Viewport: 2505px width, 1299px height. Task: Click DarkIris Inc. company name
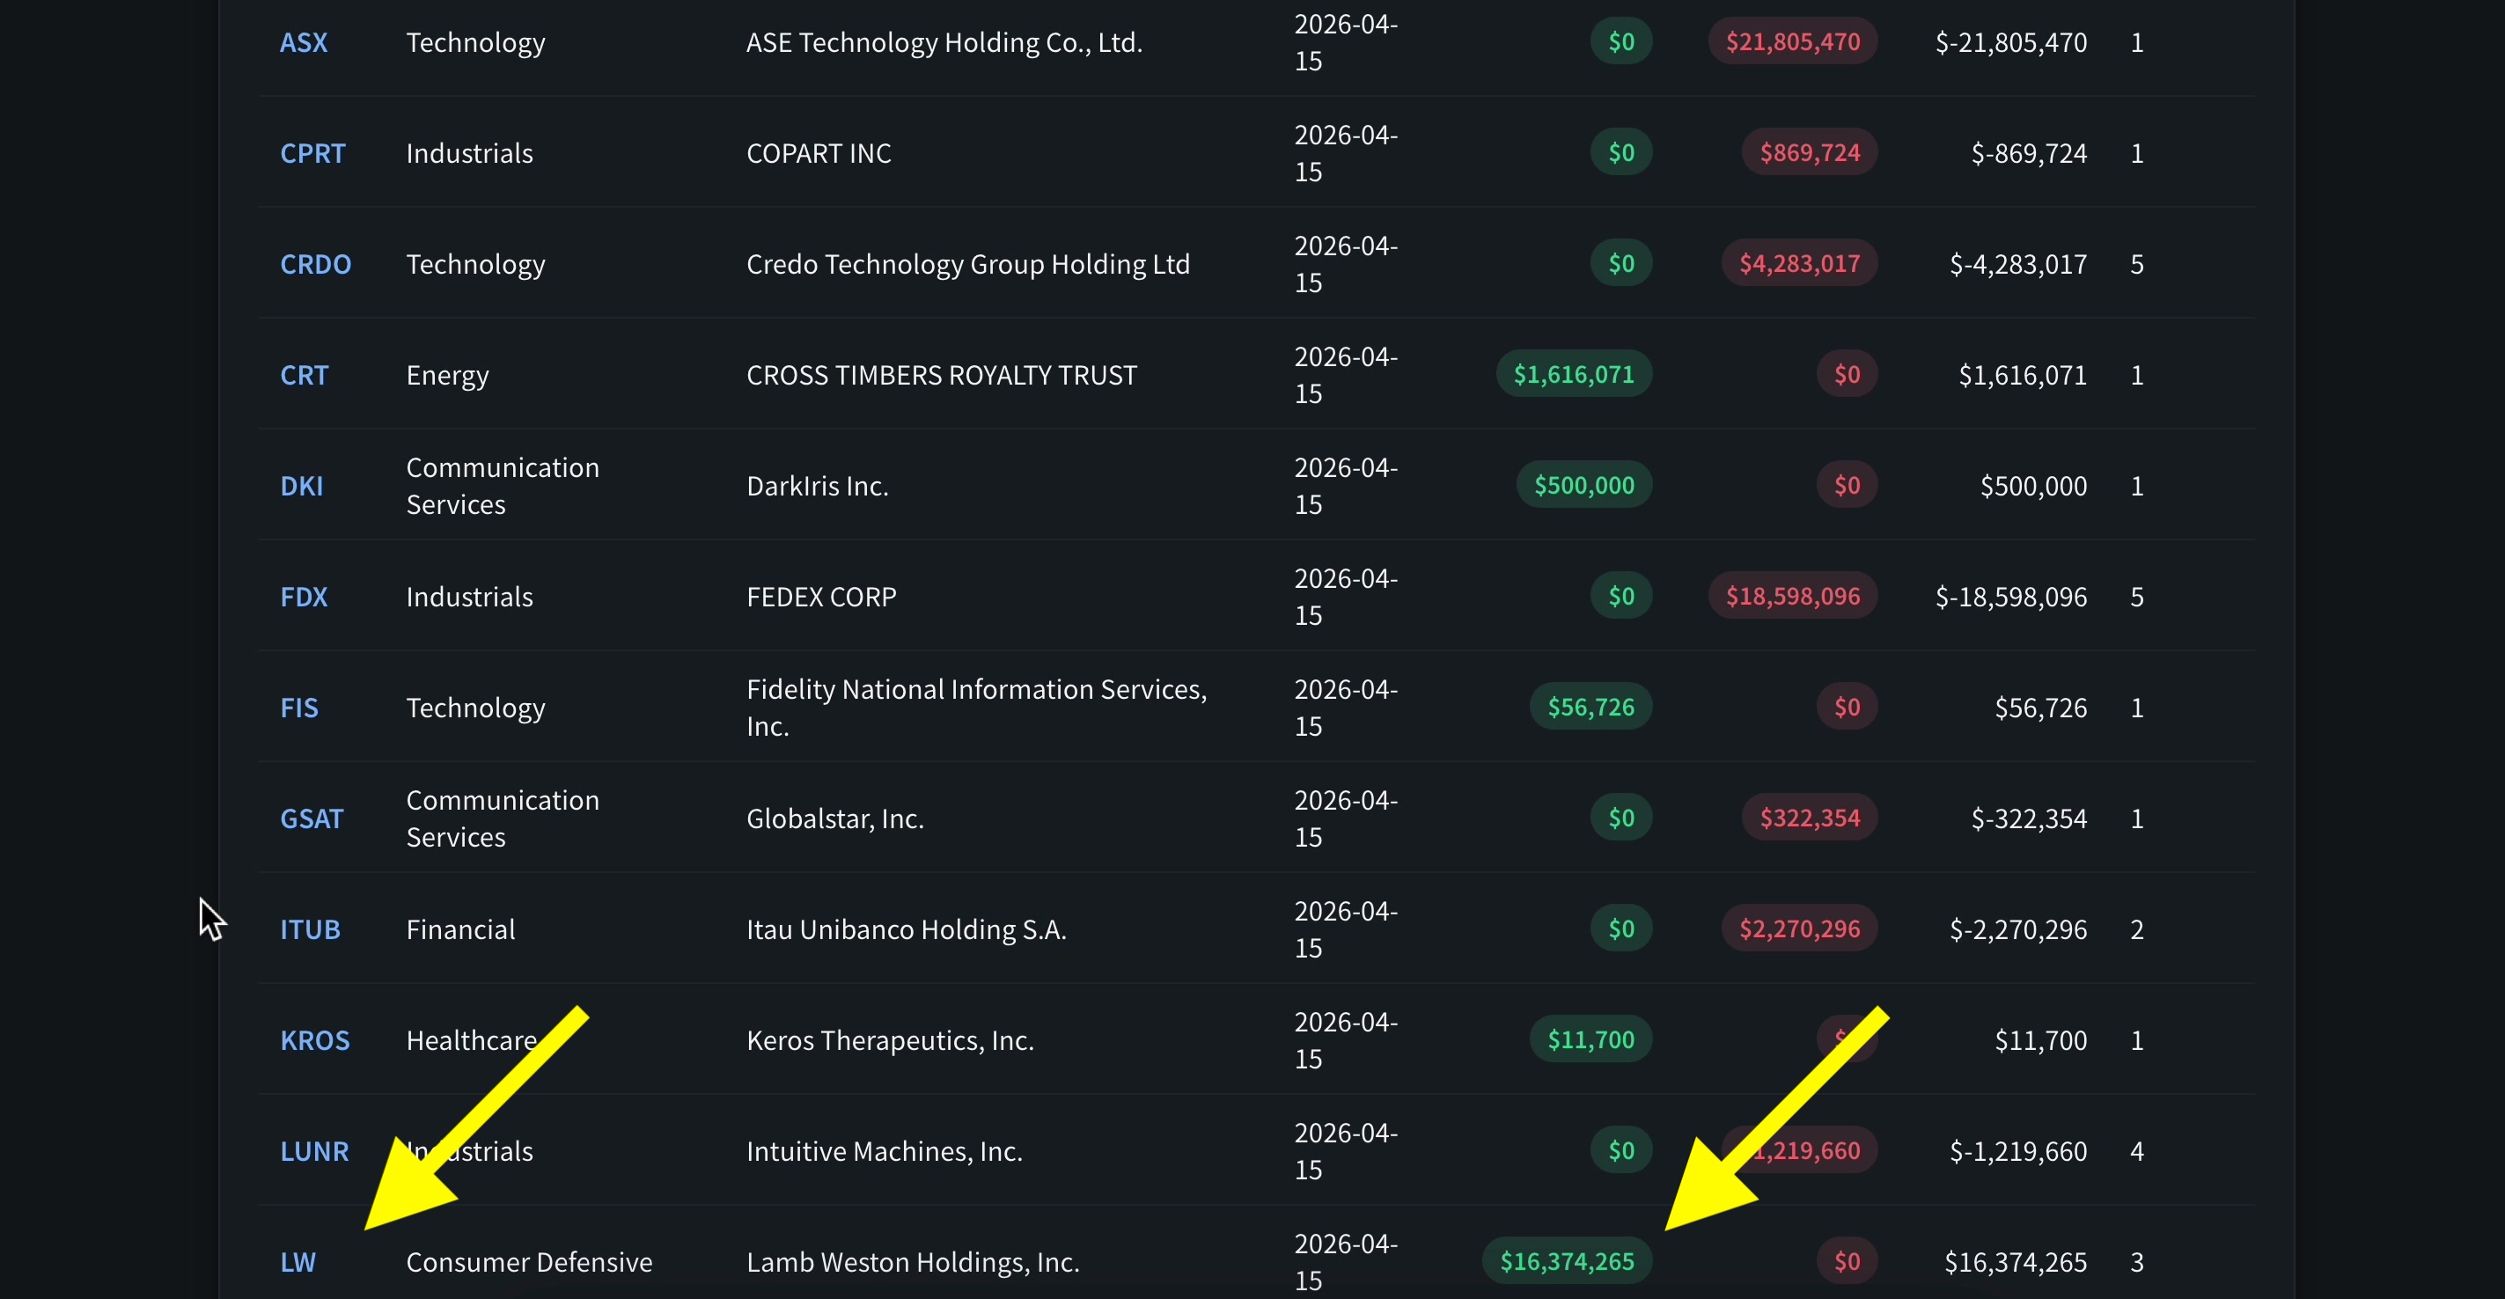(817, 485)
